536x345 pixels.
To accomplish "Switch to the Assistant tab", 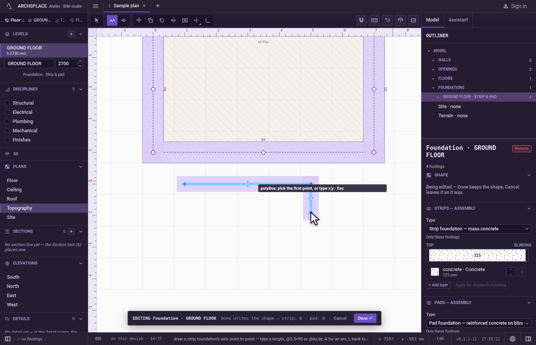I will pyautogui.click(x=458, y=20).
